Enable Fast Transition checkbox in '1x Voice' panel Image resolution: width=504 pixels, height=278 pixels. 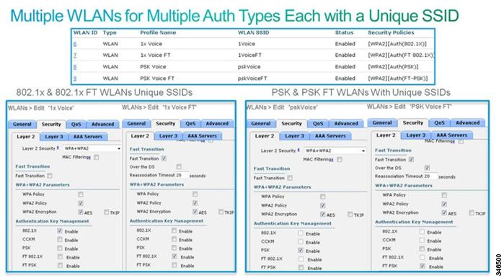point(50,176)
